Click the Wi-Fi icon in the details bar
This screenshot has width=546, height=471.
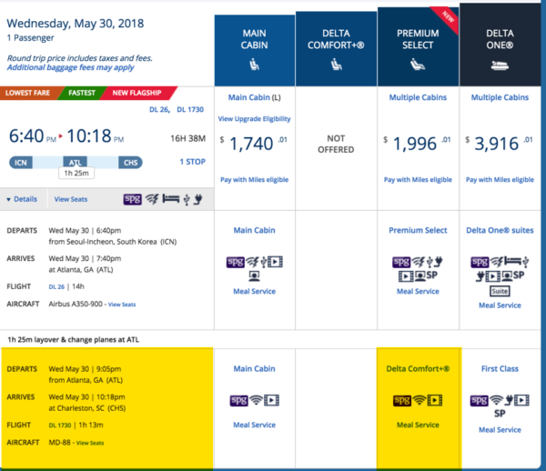[x=152, y=199]
